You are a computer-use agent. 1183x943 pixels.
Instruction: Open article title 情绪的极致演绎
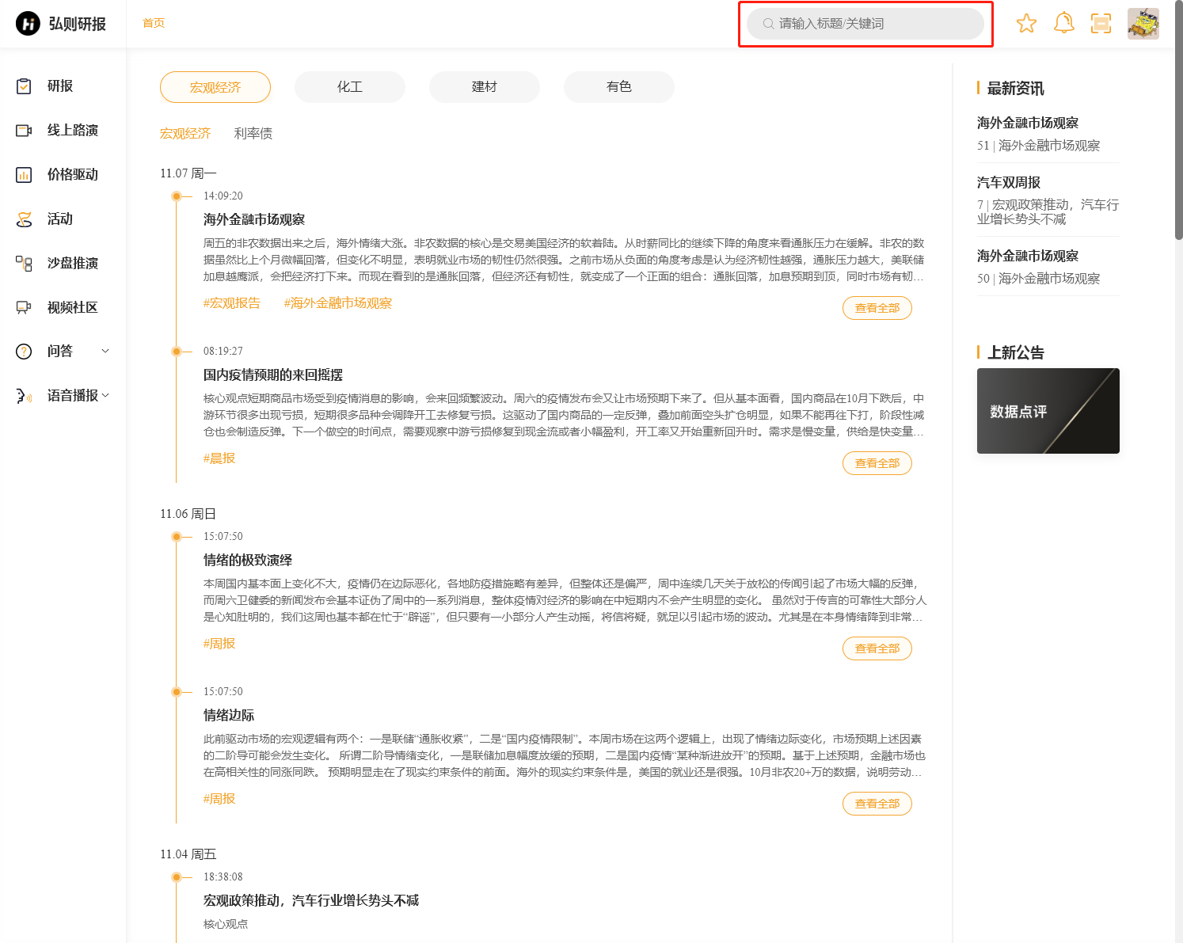(248, 561)
